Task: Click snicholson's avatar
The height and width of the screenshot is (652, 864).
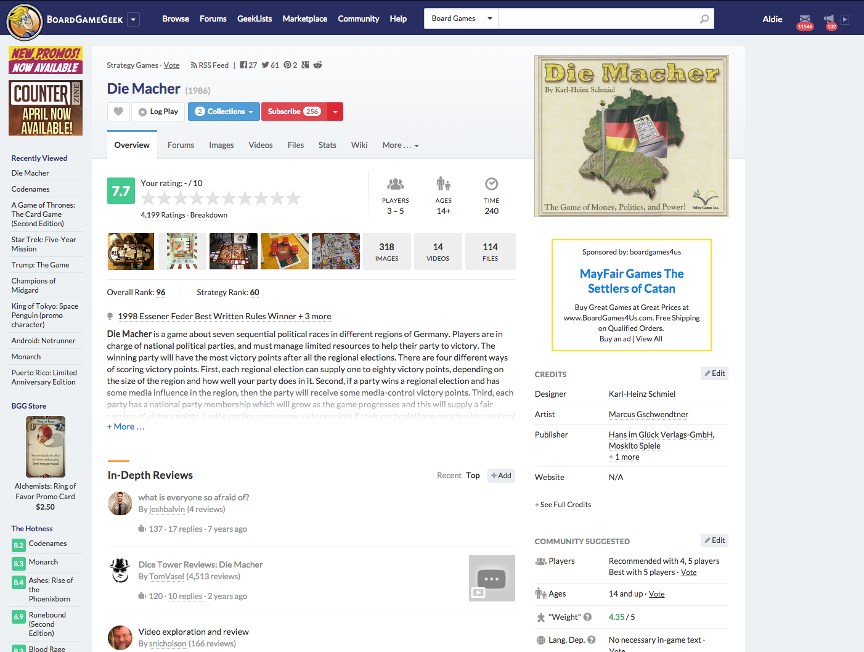Action: pyautogui.click(x=120, y=638)
